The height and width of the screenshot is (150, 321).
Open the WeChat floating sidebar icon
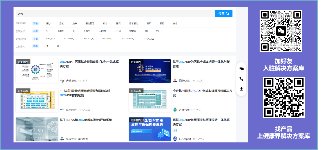tap(241, 69)
